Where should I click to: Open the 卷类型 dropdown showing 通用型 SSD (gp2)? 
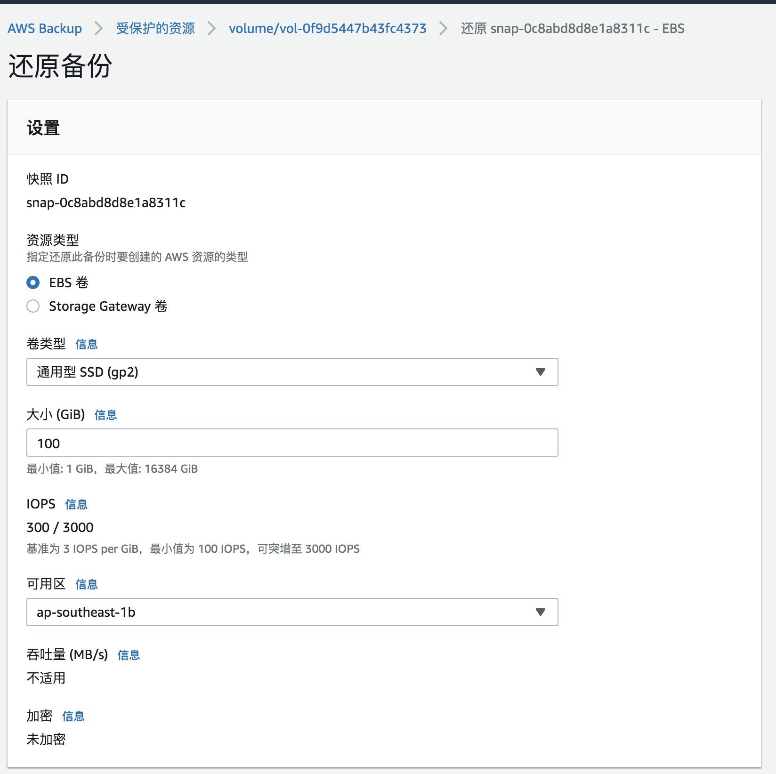coord(292,372)
